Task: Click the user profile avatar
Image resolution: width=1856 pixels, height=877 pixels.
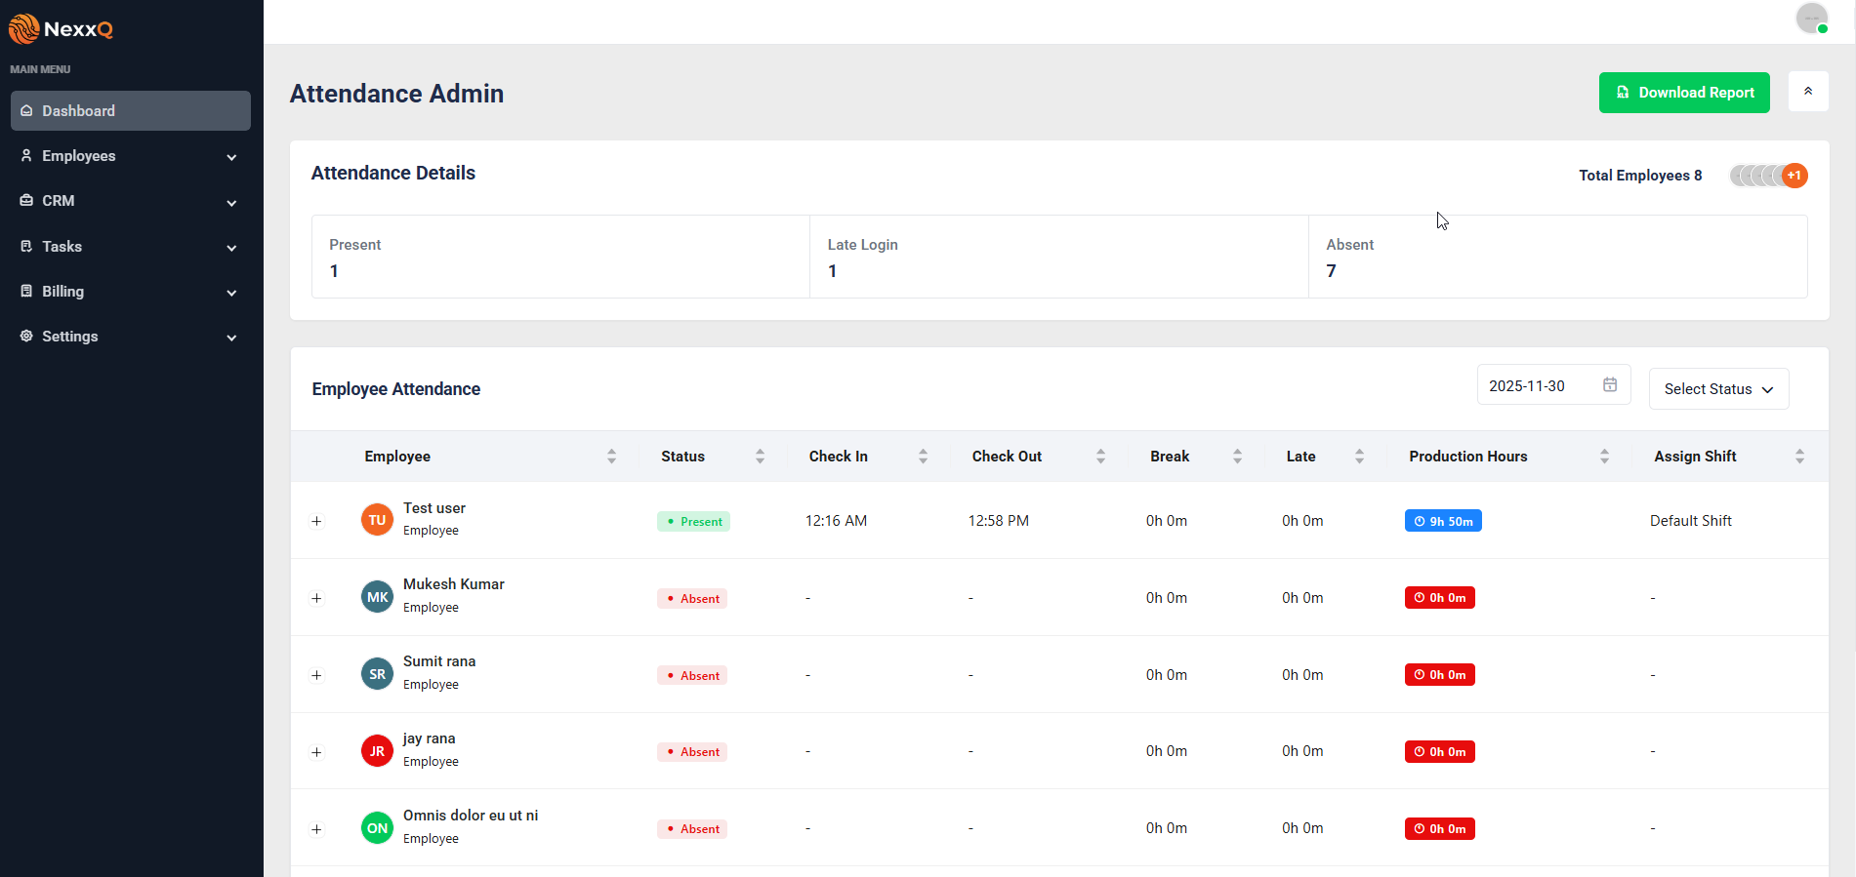Action: (x=1811, y=19)
